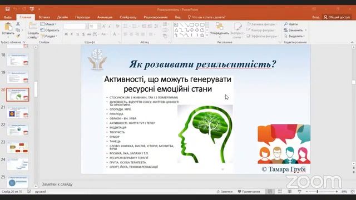The width and height of the screenshot is (356, 200).
Task: Apply bold formatting (Ж)
Action: (x=66, y=34)
